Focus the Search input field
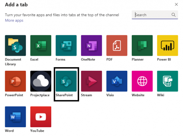The width and height of the screenshot is (183, 136). pyautogui.click(x=155, y=15)
